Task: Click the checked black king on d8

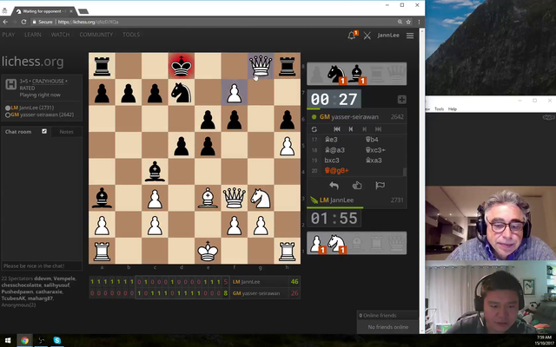Action: click(182, 66)
